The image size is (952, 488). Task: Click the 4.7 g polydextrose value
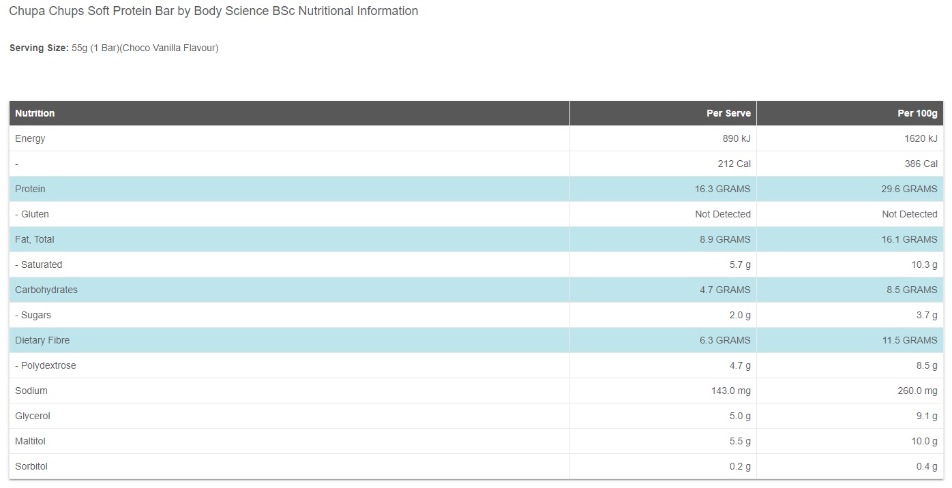tap(740, 365)
